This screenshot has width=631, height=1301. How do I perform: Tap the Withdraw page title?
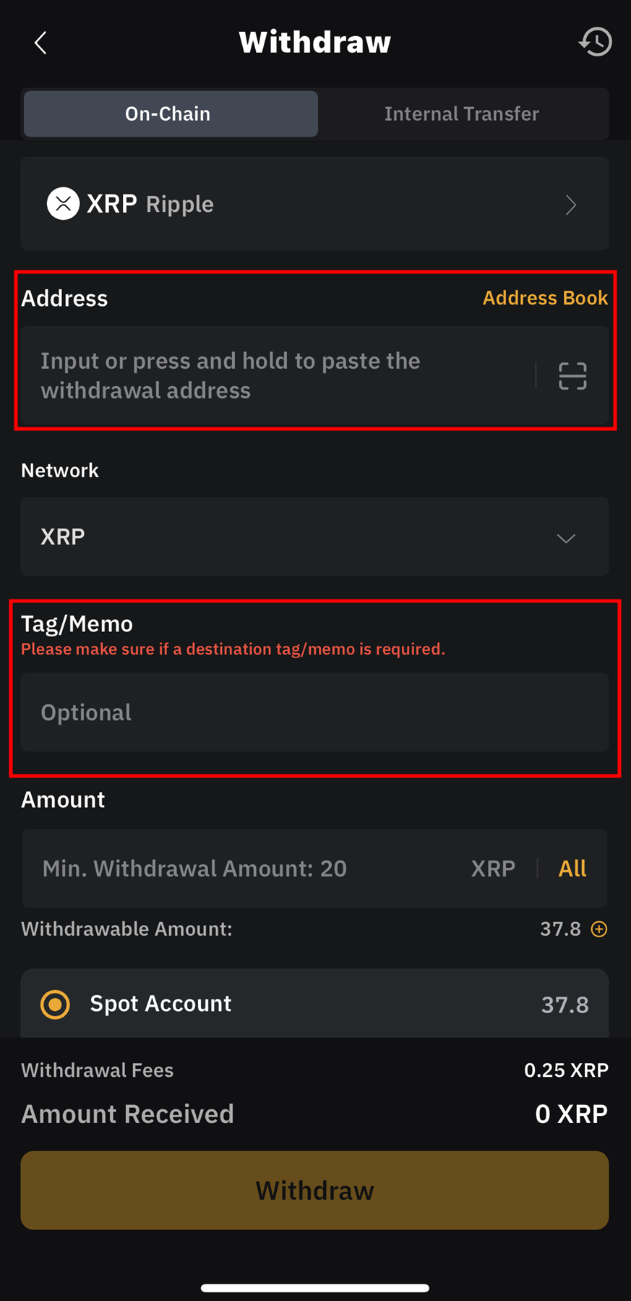[x=314, y=42]
